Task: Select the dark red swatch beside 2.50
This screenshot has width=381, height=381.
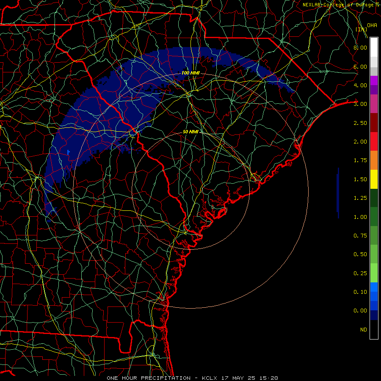Action: (374, 123)
